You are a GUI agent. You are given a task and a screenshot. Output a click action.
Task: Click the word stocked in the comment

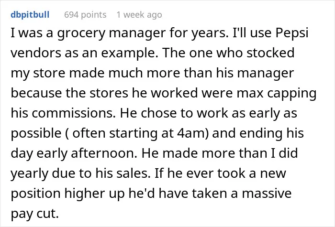(270, 53)
